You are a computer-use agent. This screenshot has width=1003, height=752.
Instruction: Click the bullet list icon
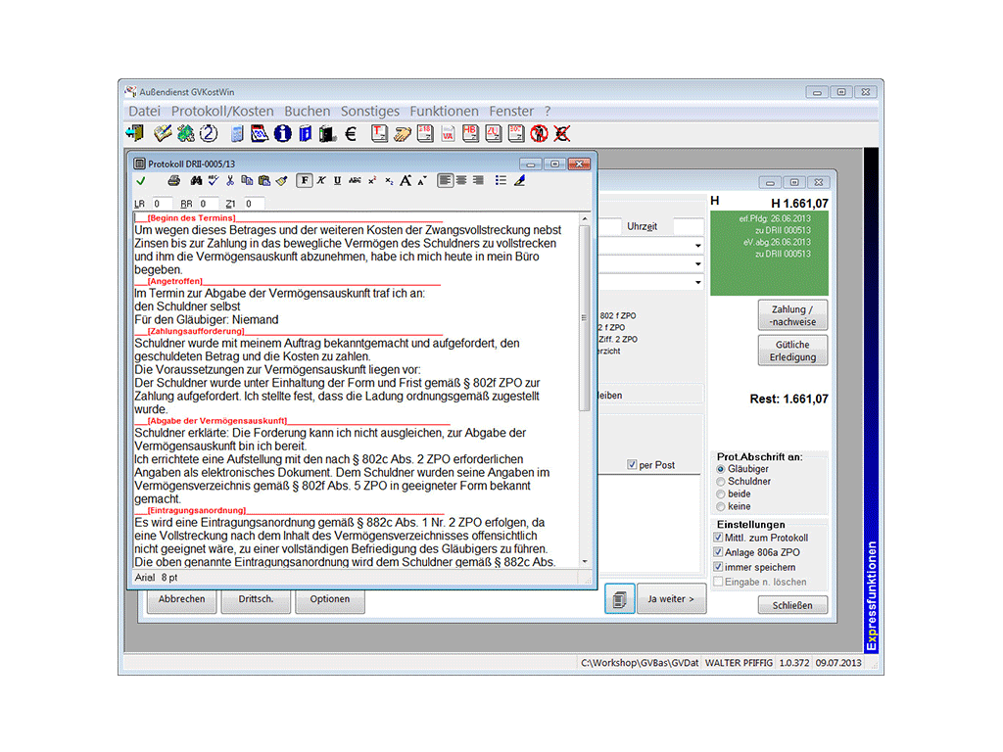(x=501, y=181)
